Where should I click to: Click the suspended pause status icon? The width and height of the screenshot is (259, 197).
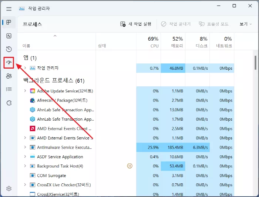coord(129,166)
